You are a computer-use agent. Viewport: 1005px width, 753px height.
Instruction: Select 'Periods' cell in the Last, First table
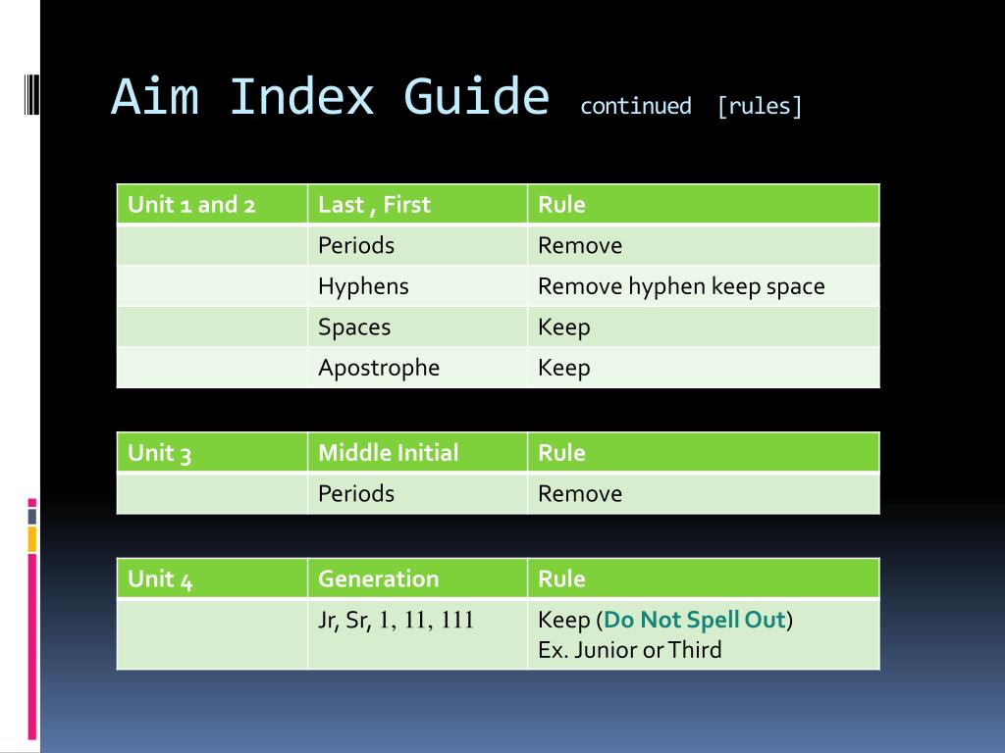pos(418,245)
